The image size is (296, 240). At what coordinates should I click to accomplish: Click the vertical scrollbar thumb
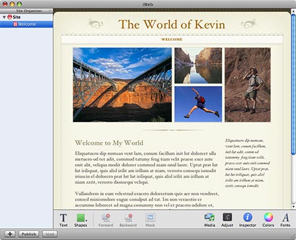(293, 84)
